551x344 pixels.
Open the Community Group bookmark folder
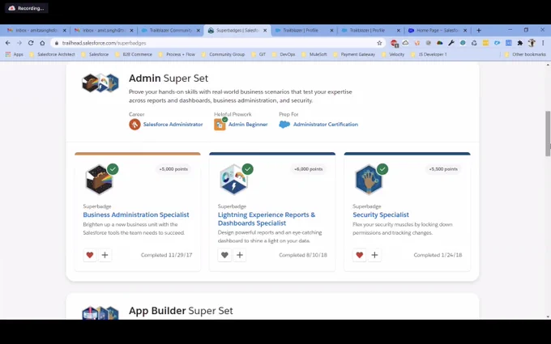coord(223,54)
